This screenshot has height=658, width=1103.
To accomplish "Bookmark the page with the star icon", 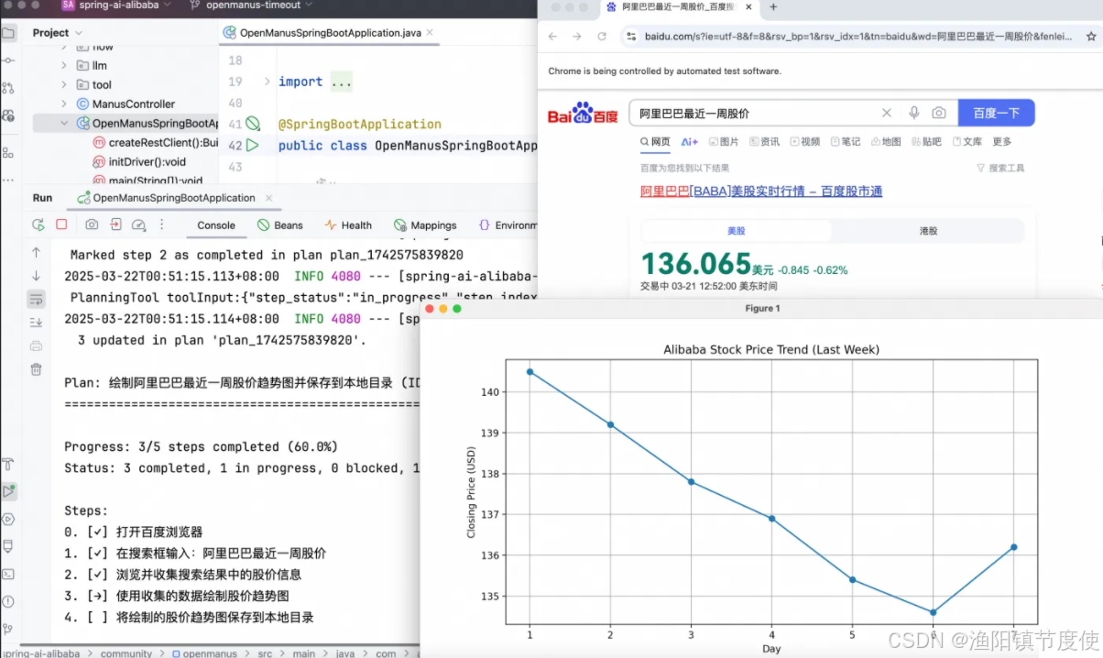I will pyautogui.click(x=1091, y=37).
